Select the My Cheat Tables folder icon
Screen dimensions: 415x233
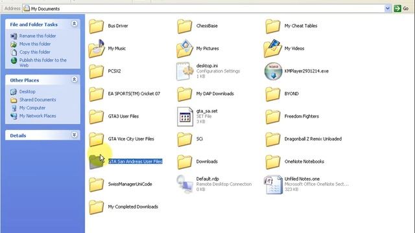273,26
